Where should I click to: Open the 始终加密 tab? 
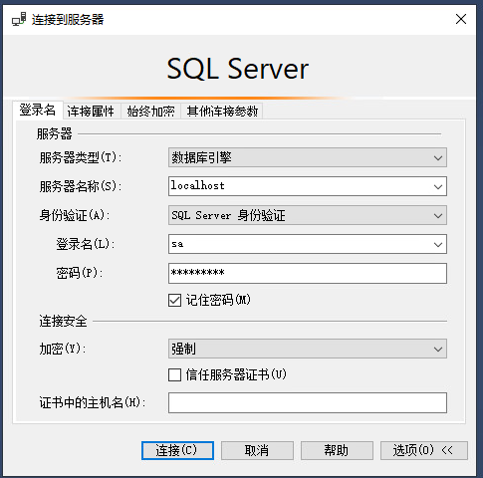[150, 112]
